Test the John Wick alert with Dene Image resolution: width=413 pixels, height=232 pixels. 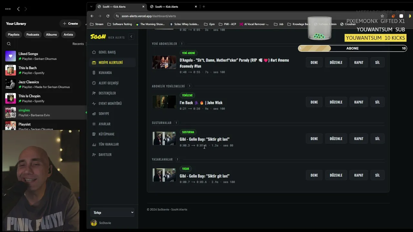click(314, 102)
